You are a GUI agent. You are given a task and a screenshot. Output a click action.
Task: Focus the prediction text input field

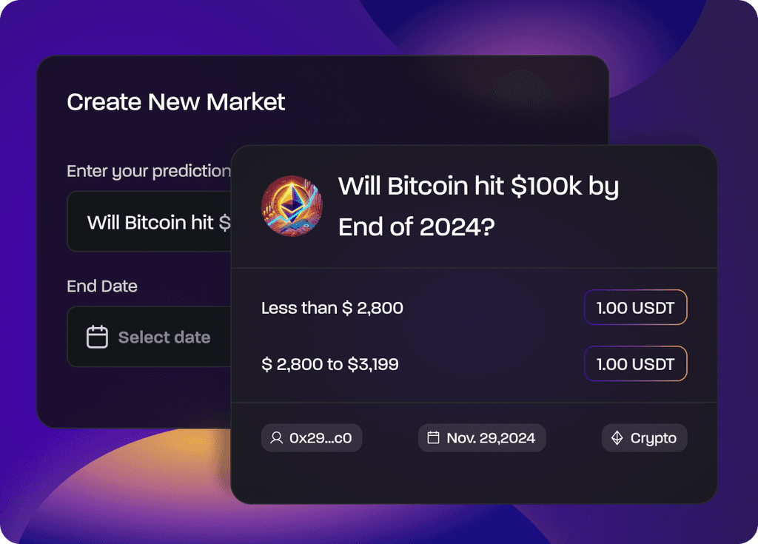(x=148, y=222)
